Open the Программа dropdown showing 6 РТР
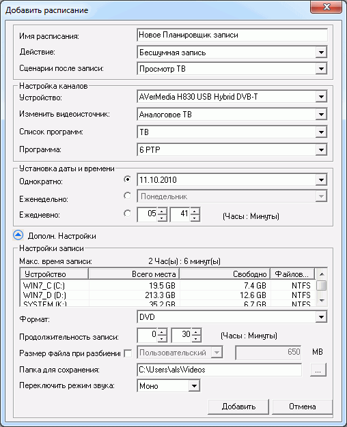Screen dimensions: 347x427 [x=321, y=150]
